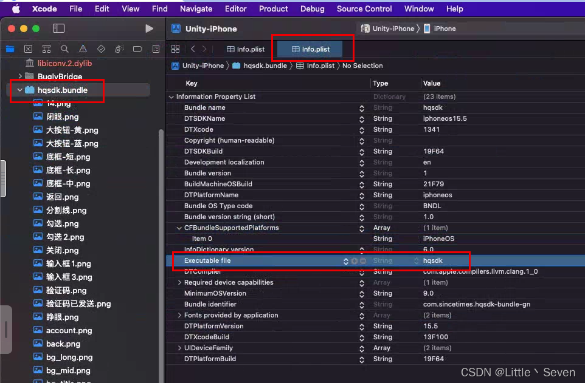
Task: Open key stepper for Bundle identifier
Action: click(x=362, y=305)
